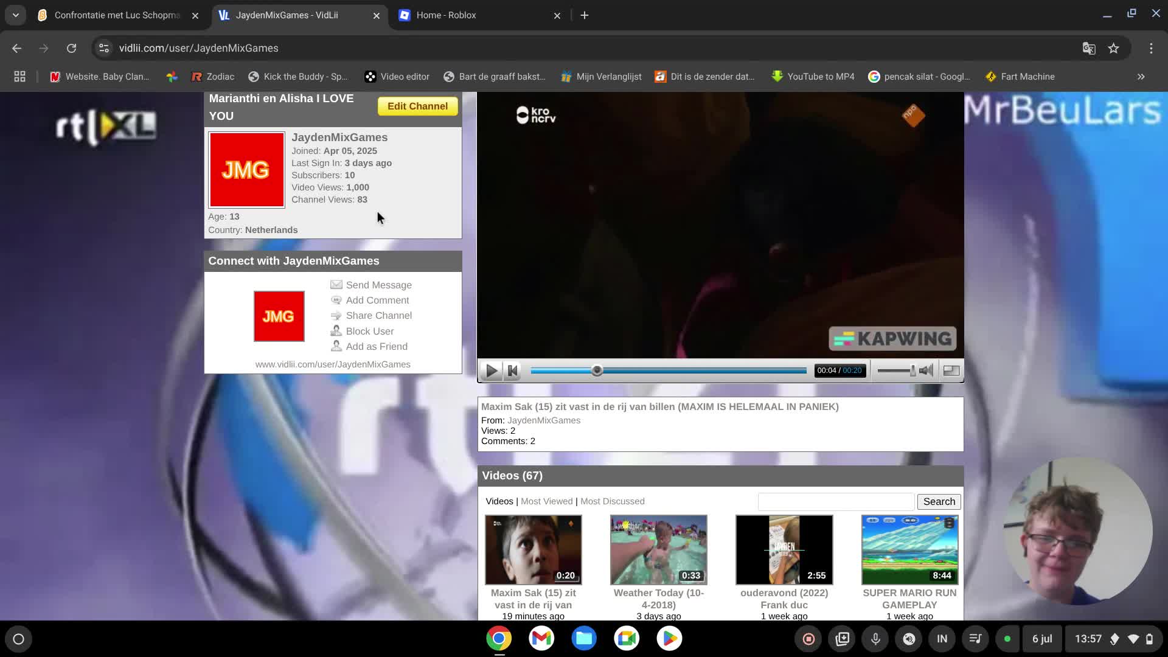The height and width of the screenshot is (657, 1168).
Task: Open the apps grid bookmark icon
Action: [x=19, y=77]
